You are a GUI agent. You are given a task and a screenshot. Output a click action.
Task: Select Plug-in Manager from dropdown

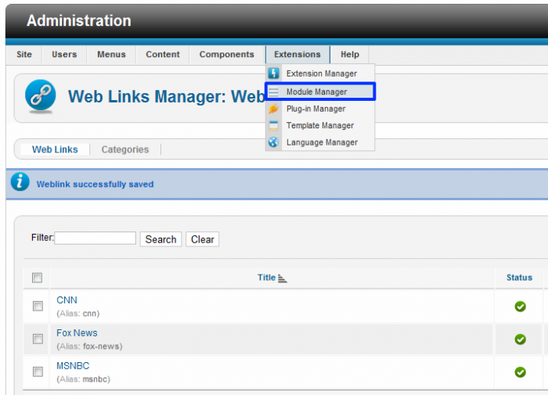[320, 109]
